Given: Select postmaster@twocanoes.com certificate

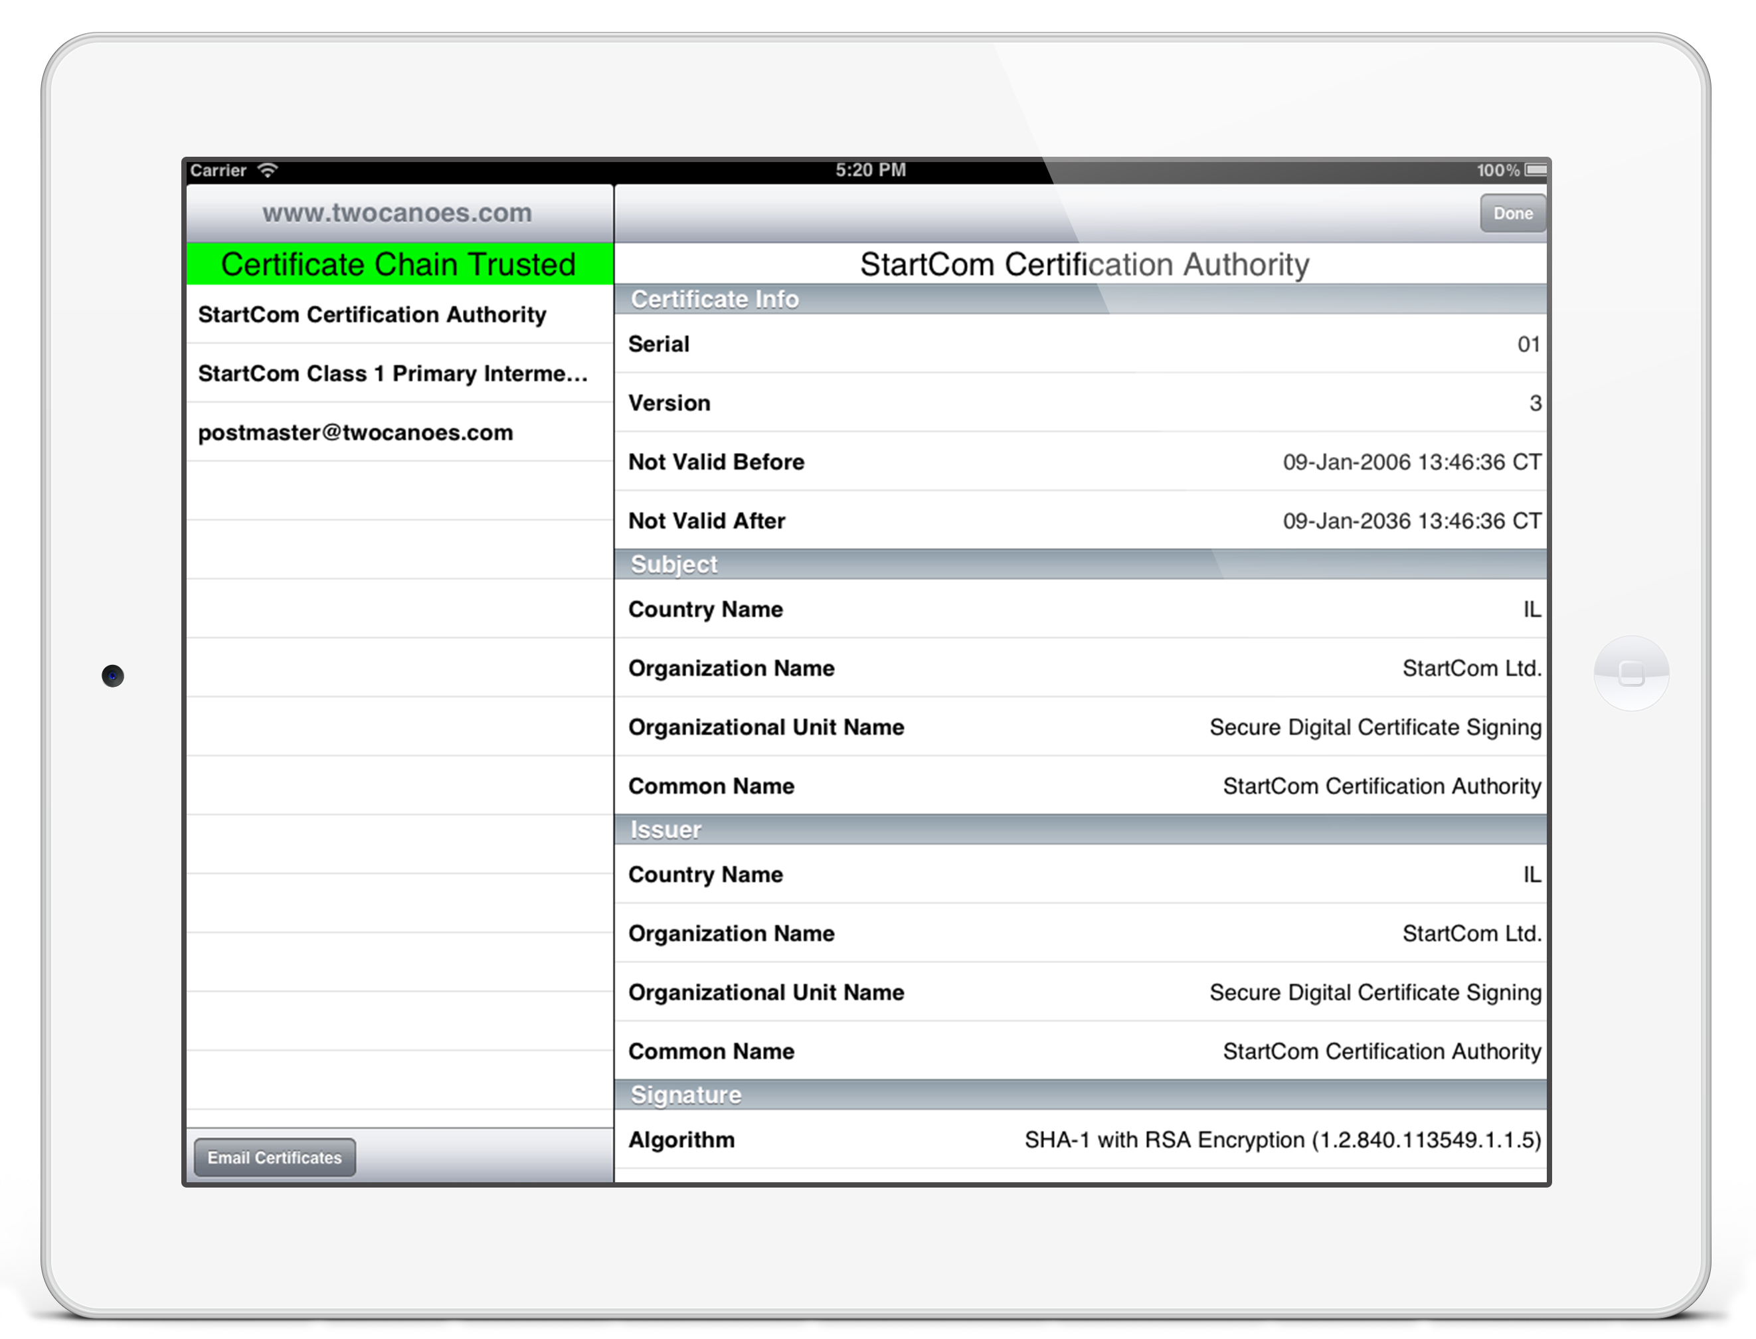Looking at the screenshot, I should 399,432.
